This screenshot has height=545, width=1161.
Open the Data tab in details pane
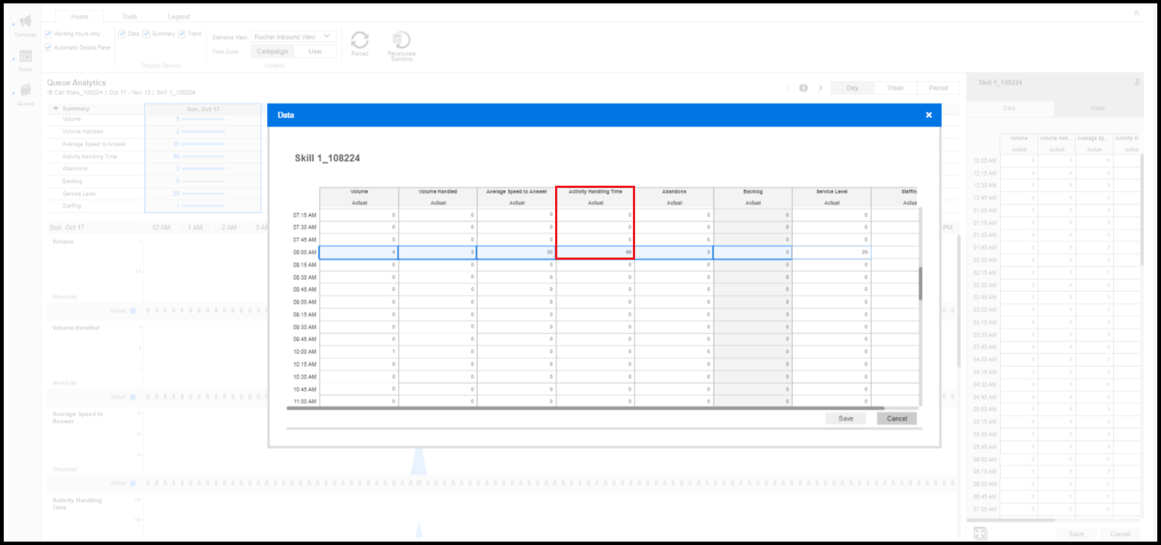tap(1009, 109)
